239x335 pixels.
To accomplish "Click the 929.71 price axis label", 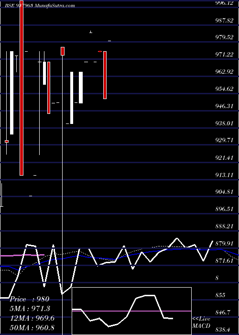I will 224,140.
